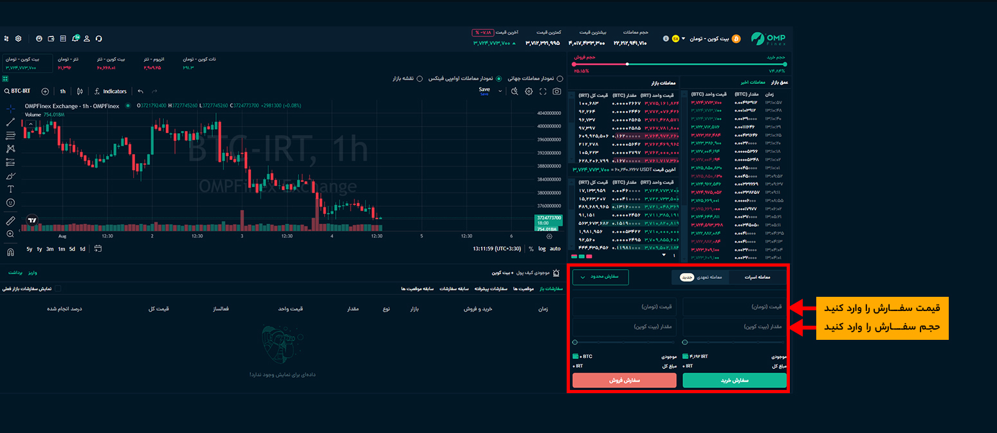The height and width of the screenshot is (433, 997).
Task: Select the trend line drawing tool
Action: pos(10,122)
